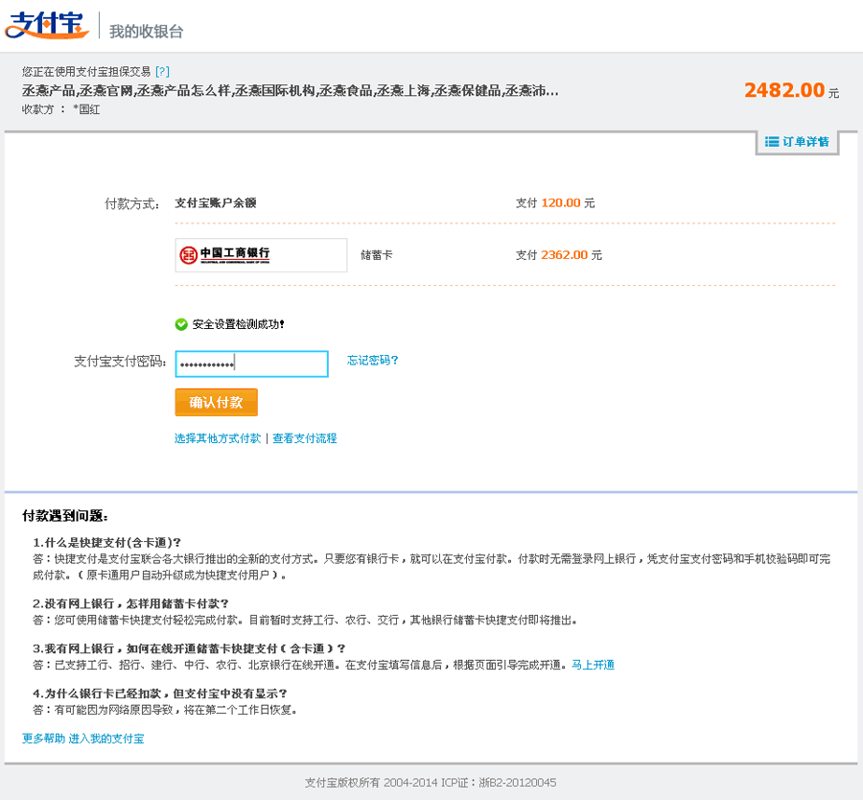Click the total amount 2482.00 元

click(x=791, y=90)
